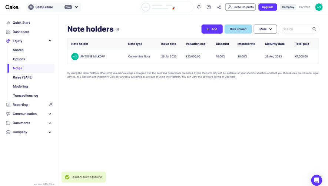
Task: Click the Issue date column header
Action: pos(169,44)
